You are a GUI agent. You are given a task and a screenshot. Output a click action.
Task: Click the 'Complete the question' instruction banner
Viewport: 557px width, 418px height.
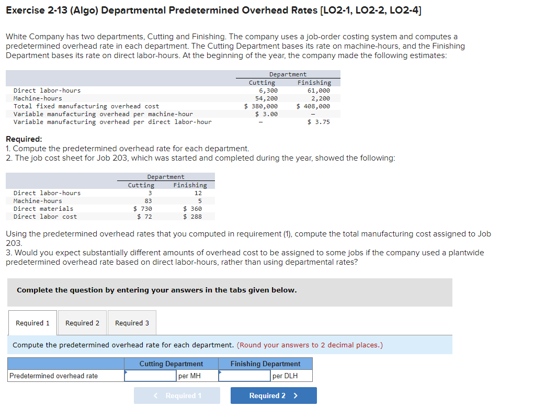pos(230,292)
